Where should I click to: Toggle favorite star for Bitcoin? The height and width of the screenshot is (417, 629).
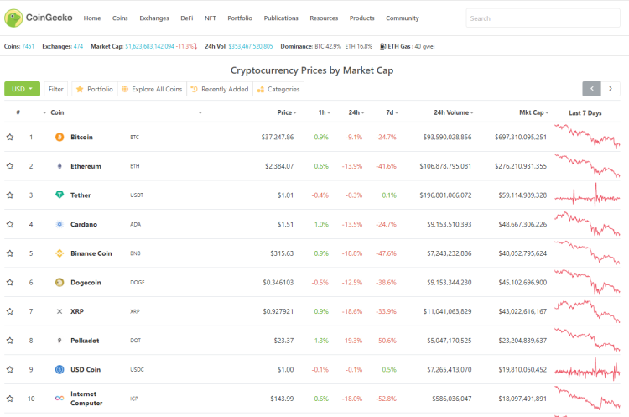pos(10,138)
